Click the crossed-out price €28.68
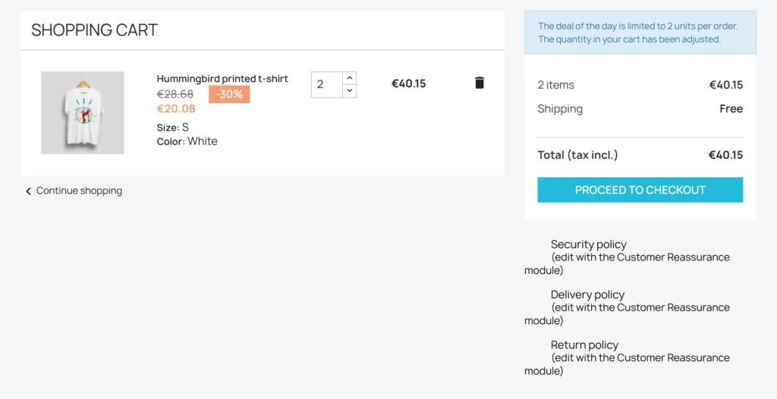Screen dimensions: 777x399 175,94
